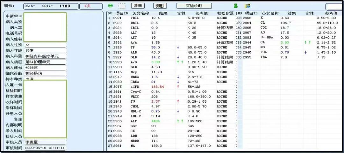Viewport: 344px width, 153px height.
Task: Click the 1次 count field
Action: click(91, 6)
